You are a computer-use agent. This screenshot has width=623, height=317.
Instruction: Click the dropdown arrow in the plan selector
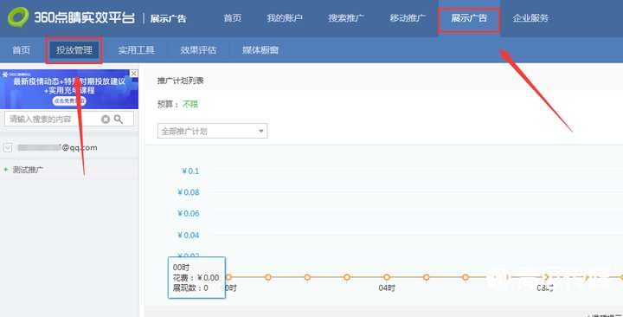(261, 131)
